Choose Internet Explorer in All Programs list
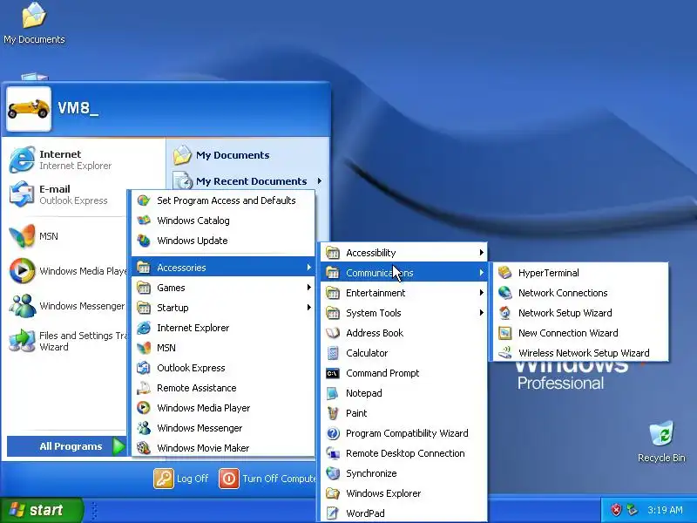The height and width of the screenshot is (523, 697). 223,328
